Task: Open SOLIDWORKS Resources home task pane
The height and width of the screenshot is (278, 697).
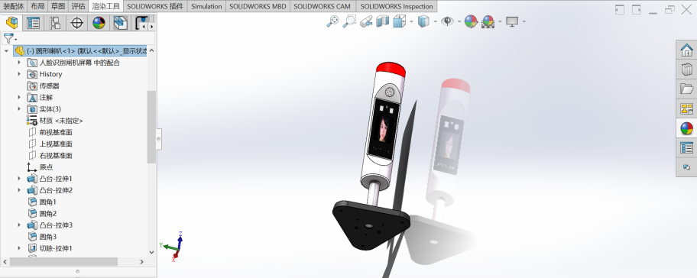Action: pyautogui.click(x=687, y=50)
